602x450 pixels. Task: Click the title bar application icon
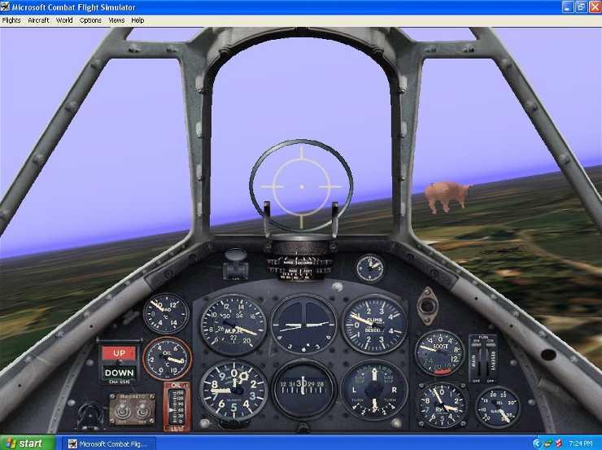point(5,7)
